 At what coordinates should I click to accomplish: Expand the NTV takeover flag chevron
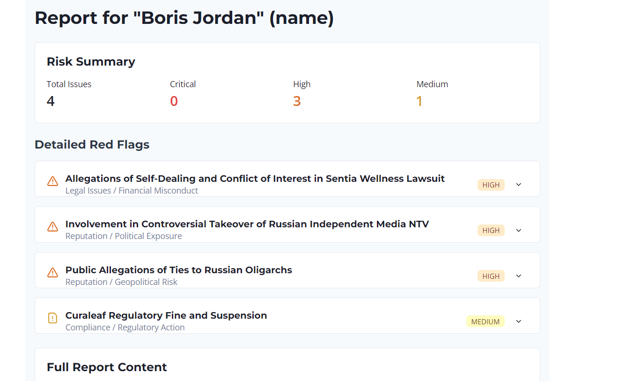point(518,231)
